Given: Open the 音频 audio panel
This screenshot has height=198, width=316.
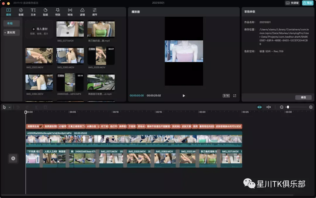Looking at the screenshot, I should 21,12.
